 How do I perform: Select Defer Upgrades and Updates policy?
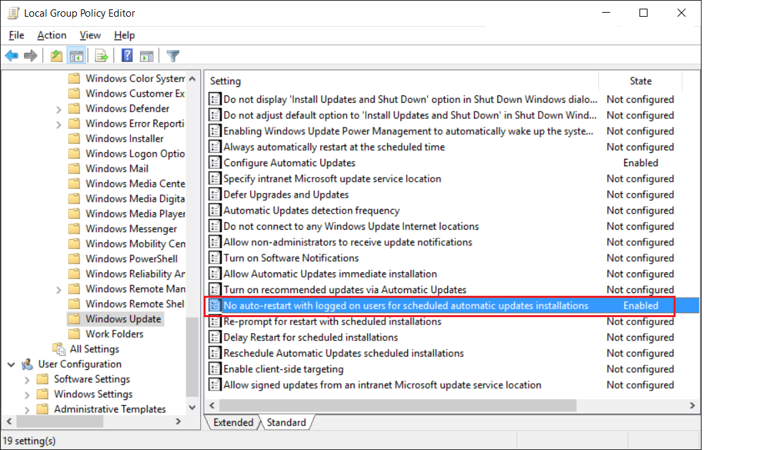pyautogui.click(x=286, y=195)
